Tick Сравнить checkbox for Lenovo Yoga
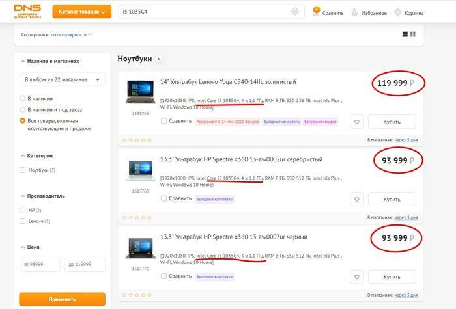The image size is (456, 309). [164, 121]
